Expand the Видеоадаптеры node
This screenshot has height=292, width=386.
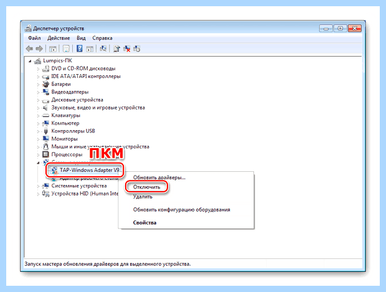click(x=38, y=93)
